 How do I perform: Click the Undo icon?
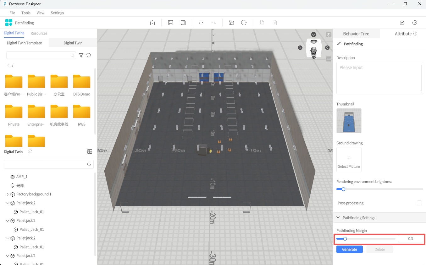pyautogui.click(x=201, y=22)
